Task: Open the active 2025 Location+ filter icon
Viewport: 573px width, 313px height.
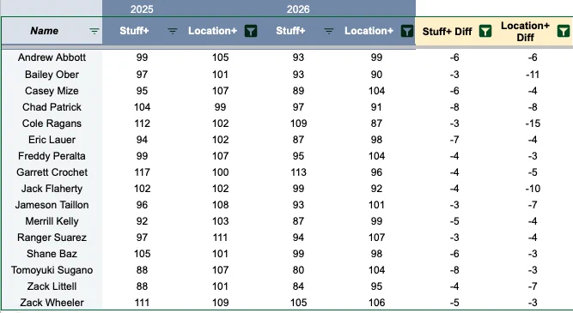Action: click(x=251, y=32)
